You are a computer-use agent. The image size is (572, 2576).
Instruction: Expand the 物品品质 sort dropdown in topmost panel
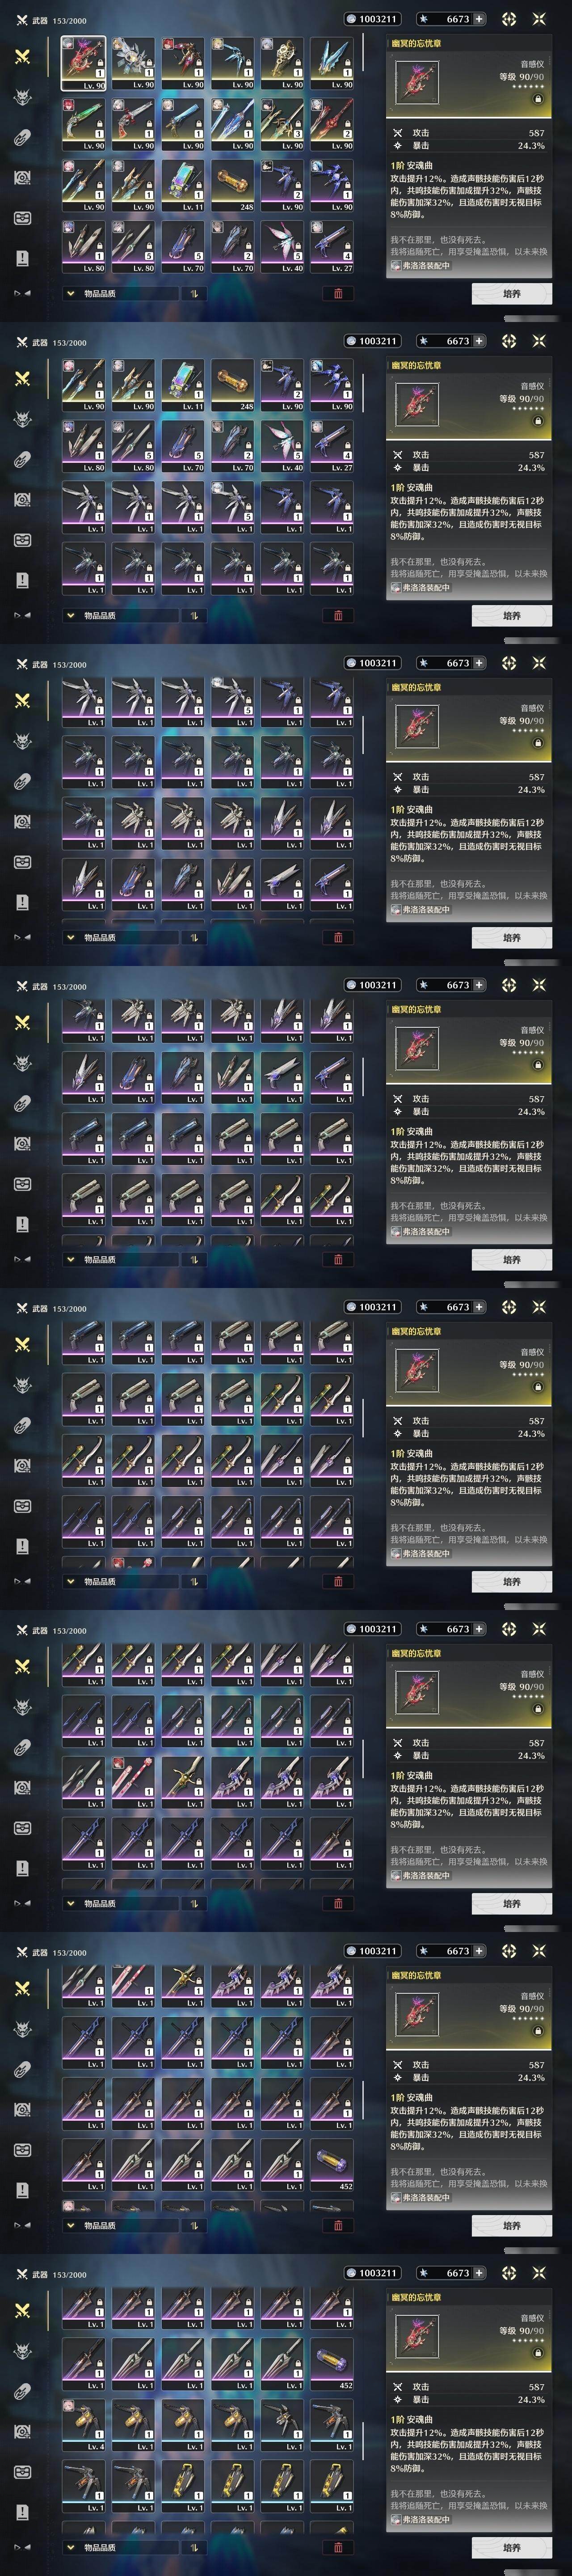121,293
